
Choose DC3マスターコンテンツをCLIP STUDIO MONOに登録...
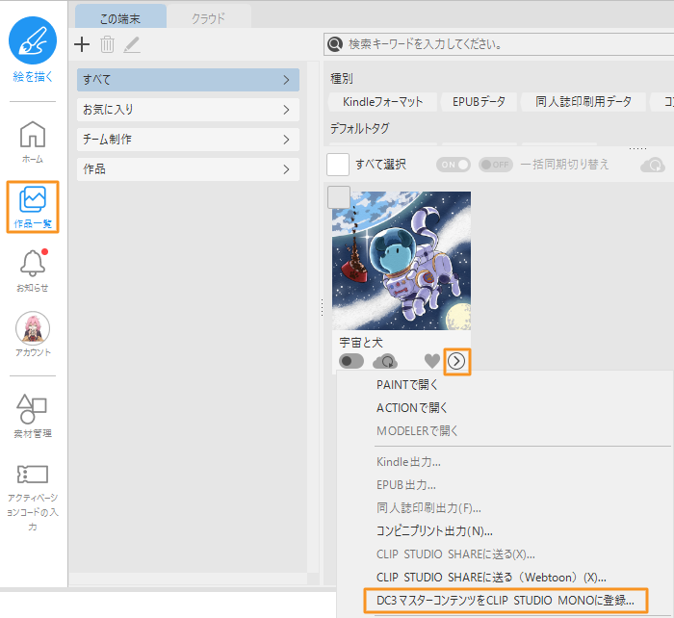click(x=505, y=600)
